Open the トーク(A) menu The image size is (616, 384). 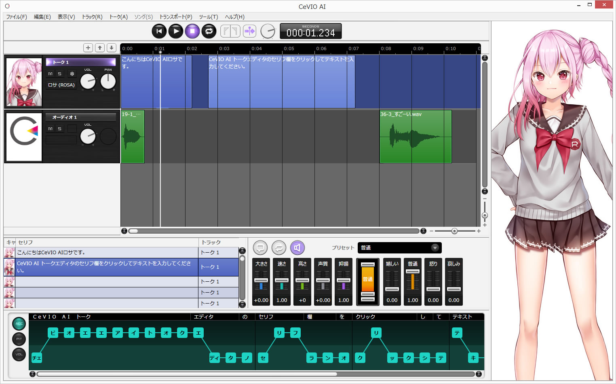pos(118,17)
